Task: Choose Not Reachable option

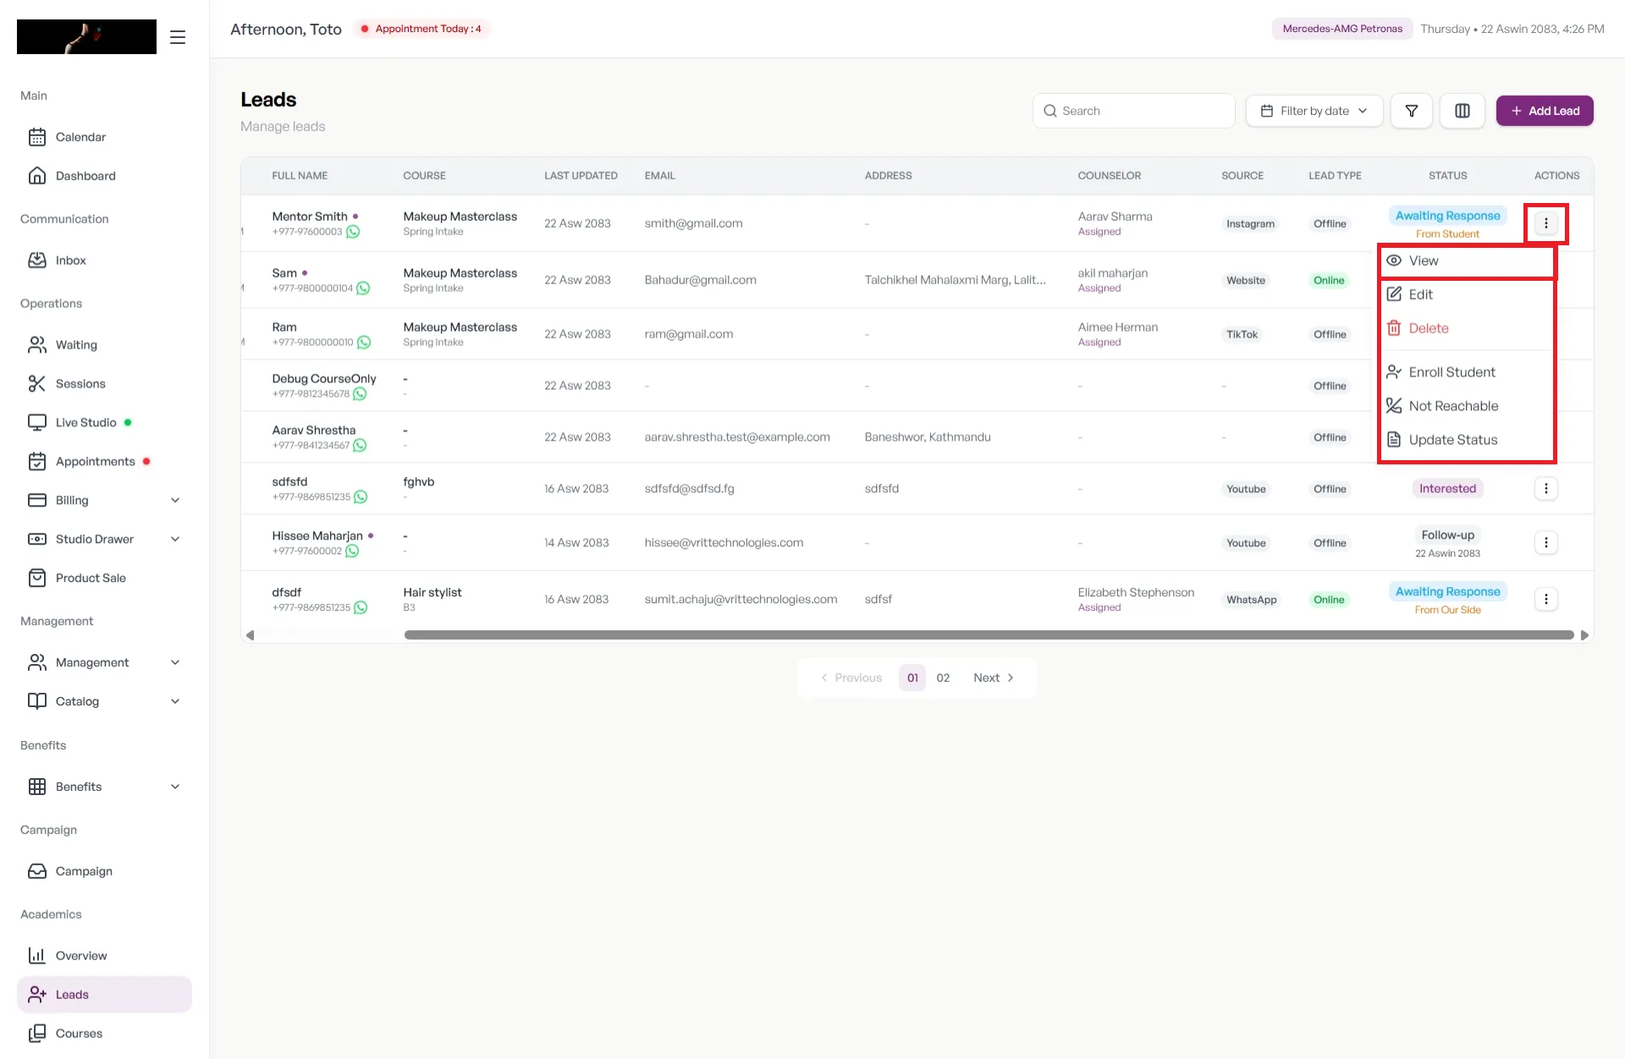Action: 1468,406
